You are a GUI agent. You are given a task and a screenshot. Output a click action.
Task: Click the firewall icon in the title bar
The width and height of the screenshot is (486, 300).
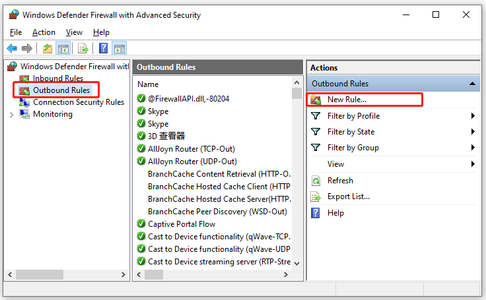click(14, 15)
